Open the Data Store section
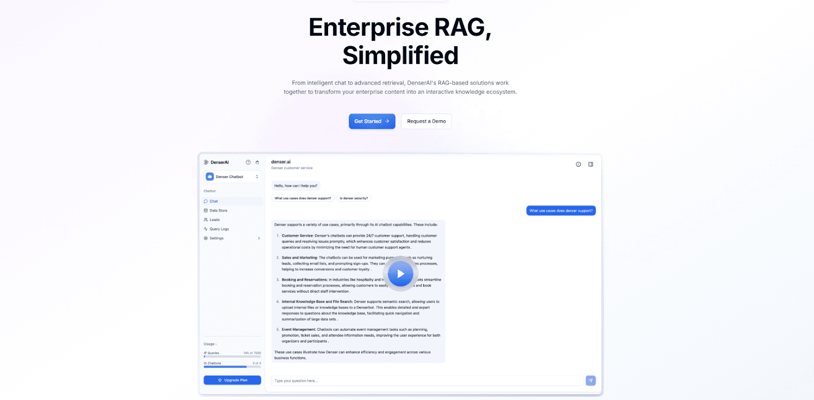 pos(233,210)
